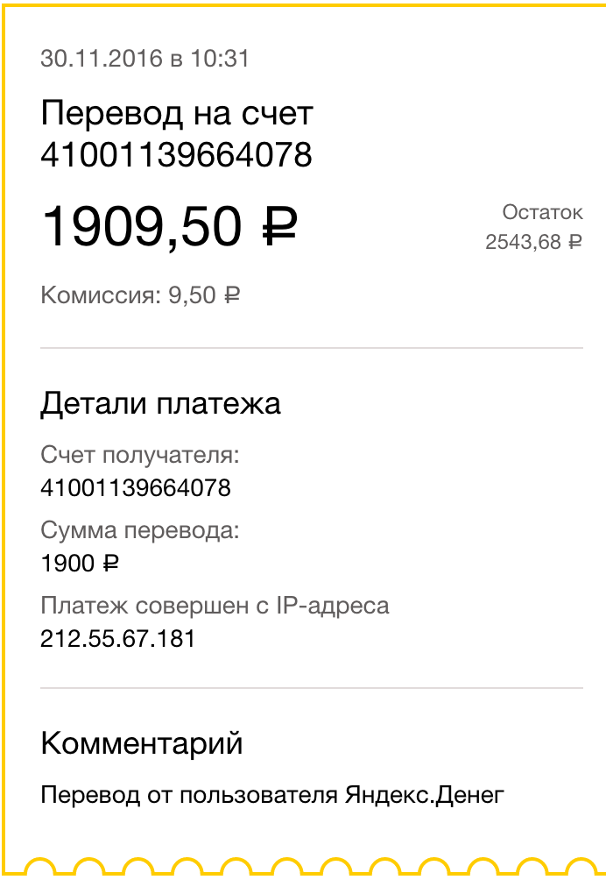Click the comment Перевод от пользователя Яндекс.Денег

pos(272,795)
